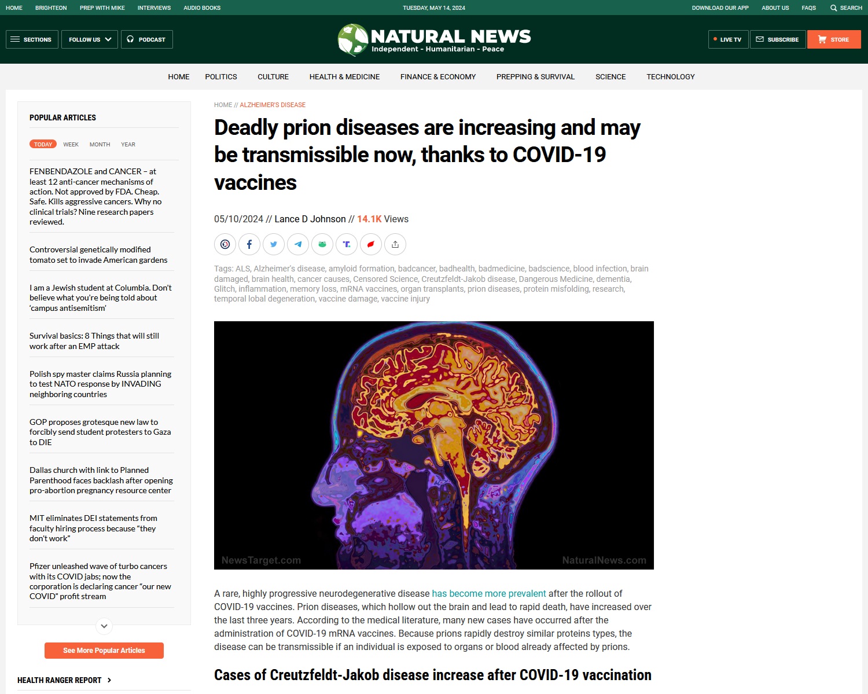
Task: Open Prep With Mike link
Action: (102, 8)
